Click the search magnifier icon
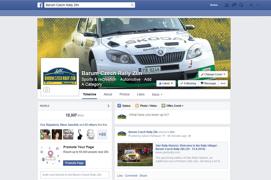271x180 pixels. 132,5
